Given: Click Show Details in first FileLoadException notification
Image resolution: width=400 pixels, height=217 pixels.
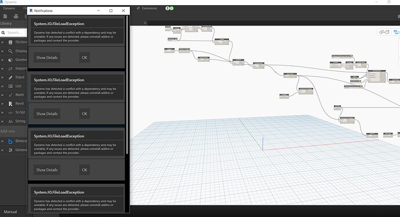Looking at the screenshot, I should click(47, 57).
